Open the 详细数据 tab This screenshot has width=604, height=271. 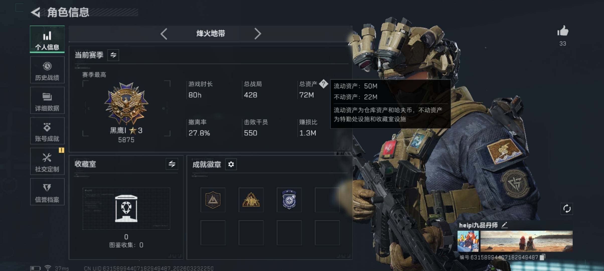coord(47,100)
